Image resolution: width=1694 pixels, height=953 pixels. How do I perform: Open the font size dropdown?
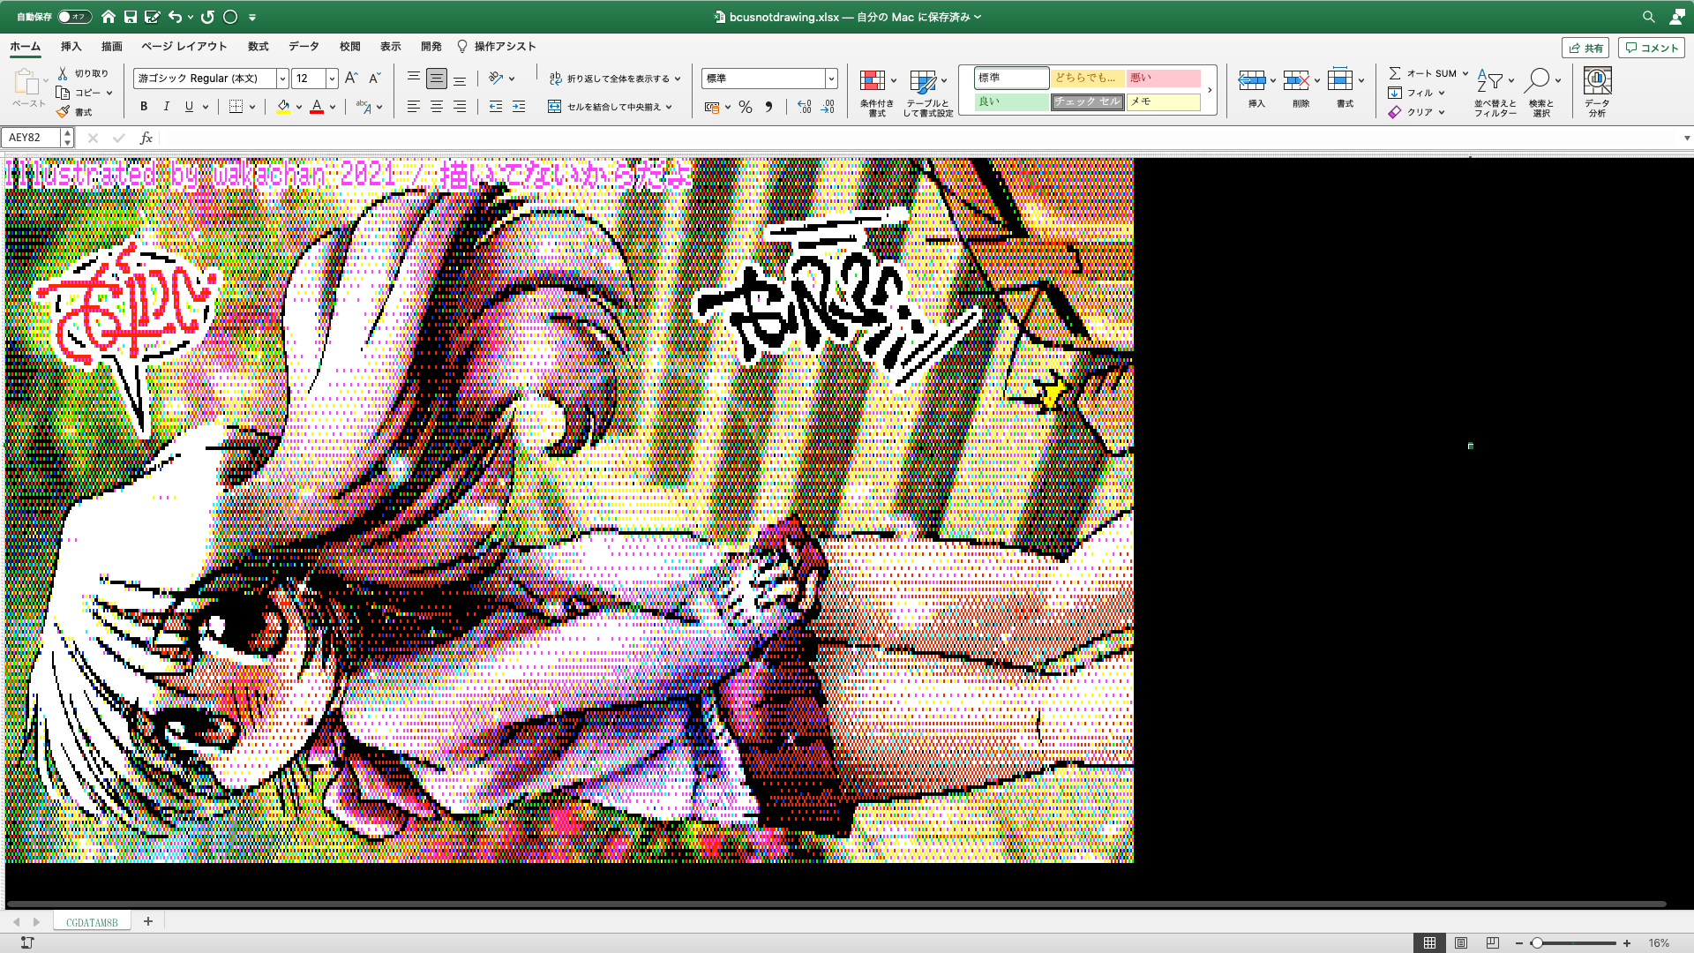(x=332, y=79)
